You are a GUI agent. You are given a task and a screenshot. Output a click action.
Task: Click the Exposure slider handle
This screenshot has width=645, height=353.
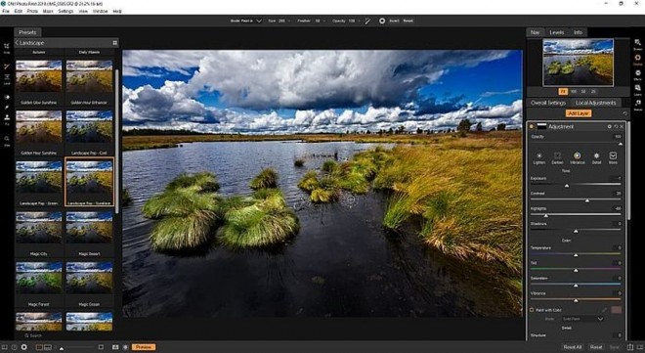pyautogui.click(x=567, y=186)
